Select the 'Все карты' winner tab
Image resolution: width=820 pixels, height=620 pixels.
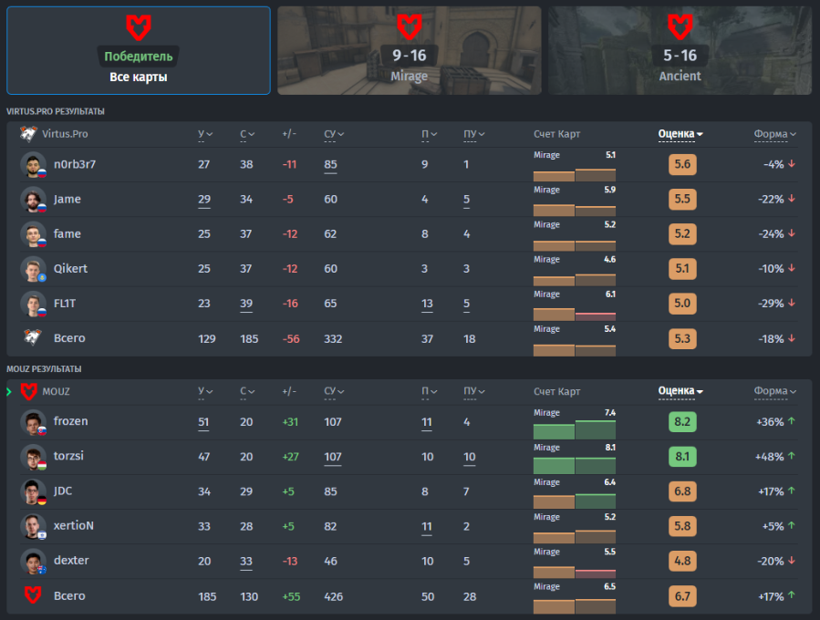139,51
